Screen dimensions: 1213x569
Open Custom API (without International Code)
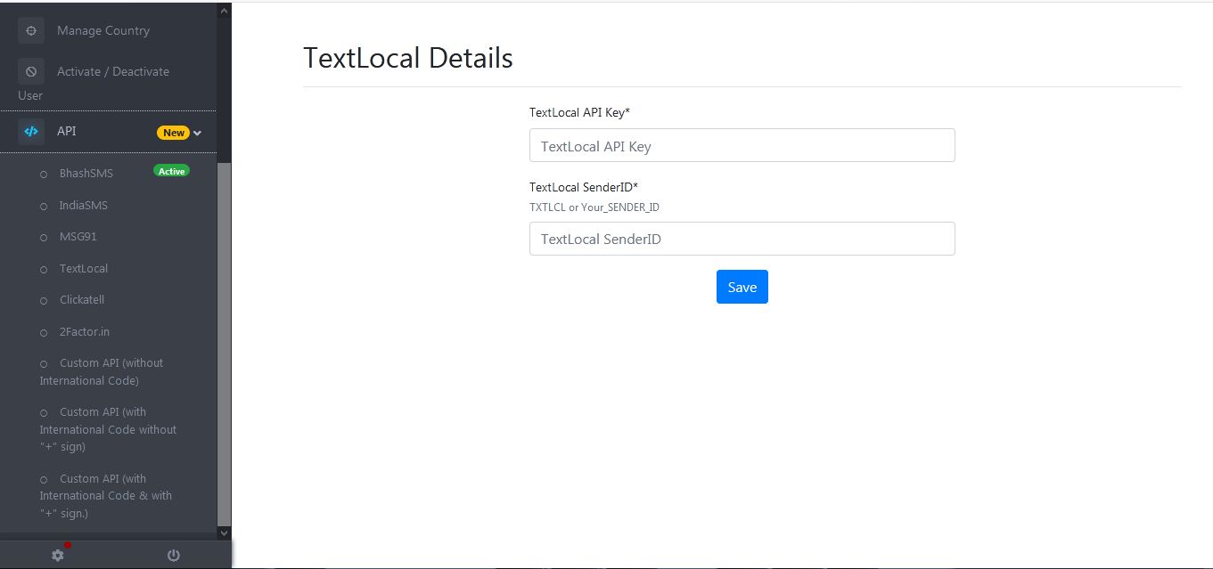[102, 371]
